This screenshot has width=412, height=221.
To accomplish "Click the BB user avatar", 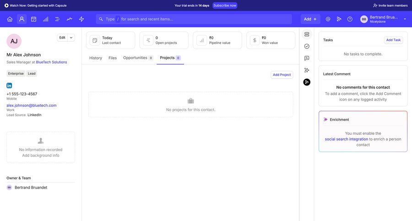I will pos(364,19).
